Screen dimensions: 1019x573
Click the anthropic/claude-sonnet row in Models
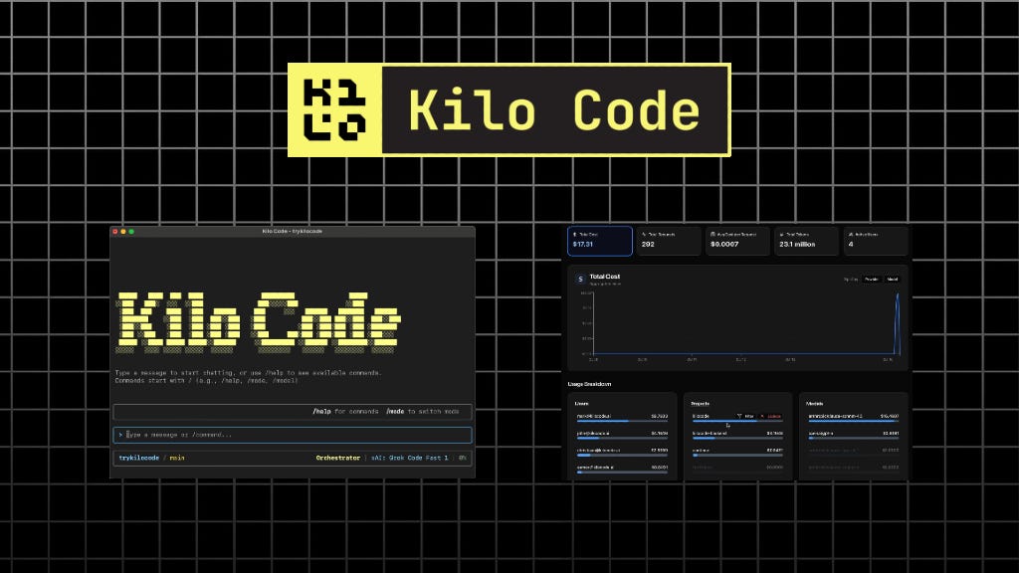pyautogui.click(x=853, y=418)
